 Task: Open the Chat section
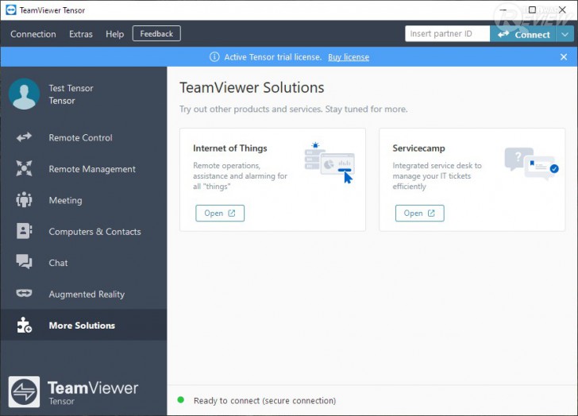click(83, 263)
